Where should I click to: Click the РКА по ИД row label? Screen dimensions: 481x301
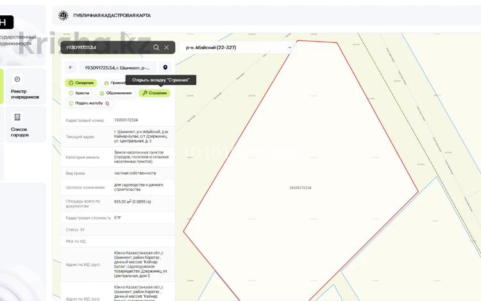coord(76,241)
